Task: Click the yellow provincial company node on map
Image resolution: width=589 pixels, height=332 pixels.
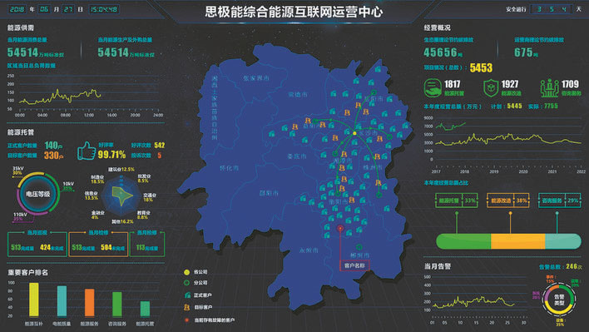Action: [x=354, y=133]
